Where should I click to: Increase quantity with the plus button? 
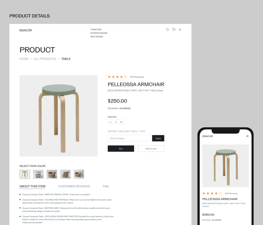(x=121, y=122)
